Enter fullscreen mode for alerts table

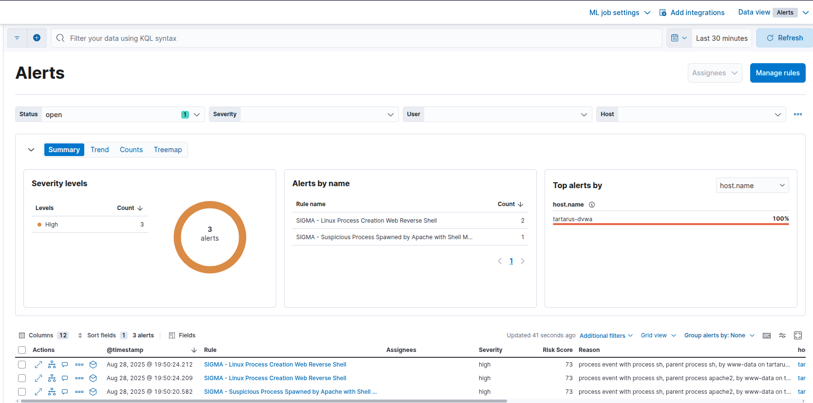pos(798,335)
